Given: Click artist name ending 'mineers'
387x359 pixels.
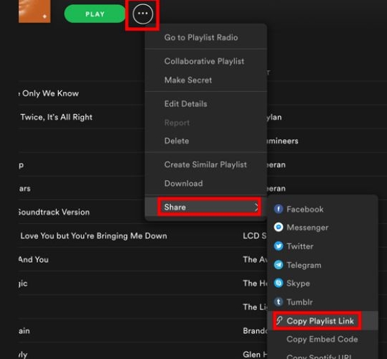Looking at the screenshot, I should click(282, 141).
